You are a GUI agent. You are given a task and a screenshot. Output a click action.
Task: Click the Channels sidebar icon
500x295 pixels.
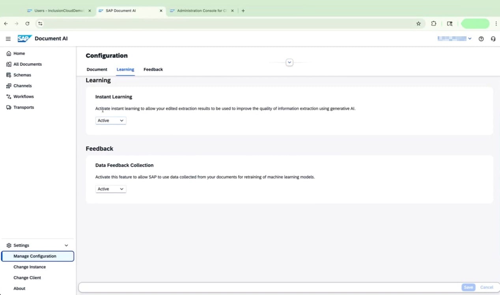coord(9,86)
